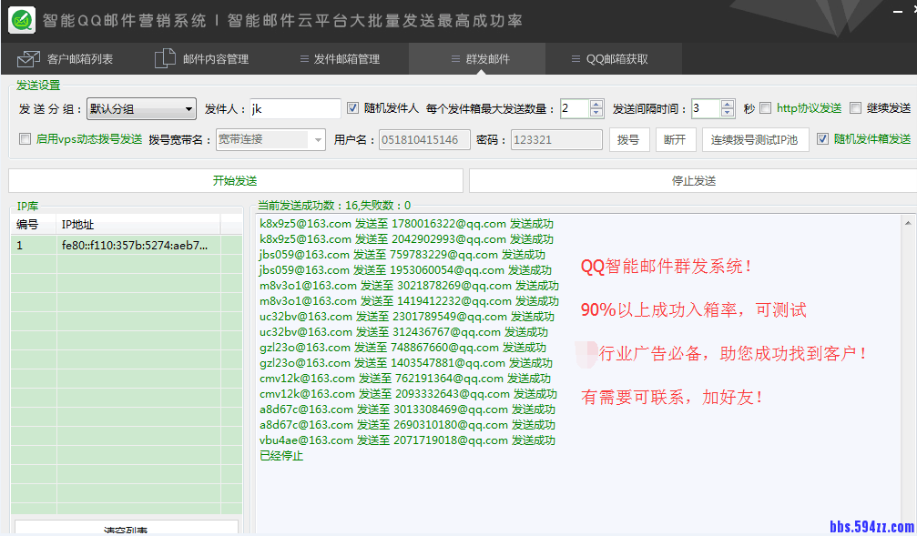Select IP row fe80::f110:357b:5274:aeb7
The width and height of the screenshot is (917, 536).
pos(127,246)
